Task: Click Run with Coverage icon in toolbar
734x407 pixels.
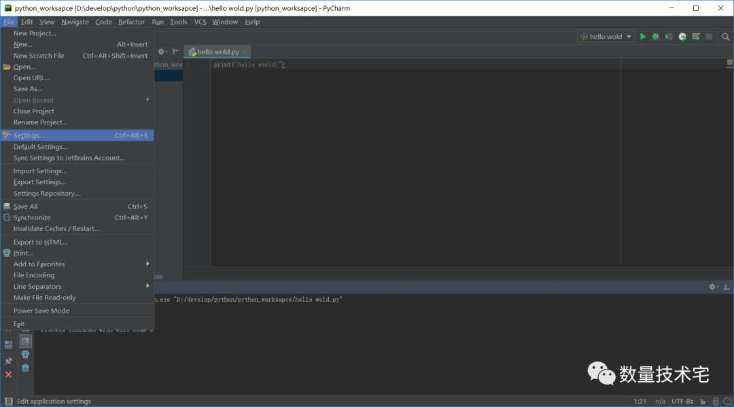Action: (x=669, y=37)
